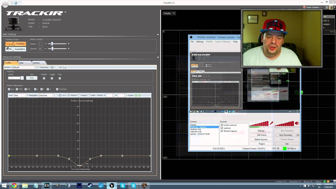
Task: Mute desktop speaker in the OBS window
Action: (297, 123)
